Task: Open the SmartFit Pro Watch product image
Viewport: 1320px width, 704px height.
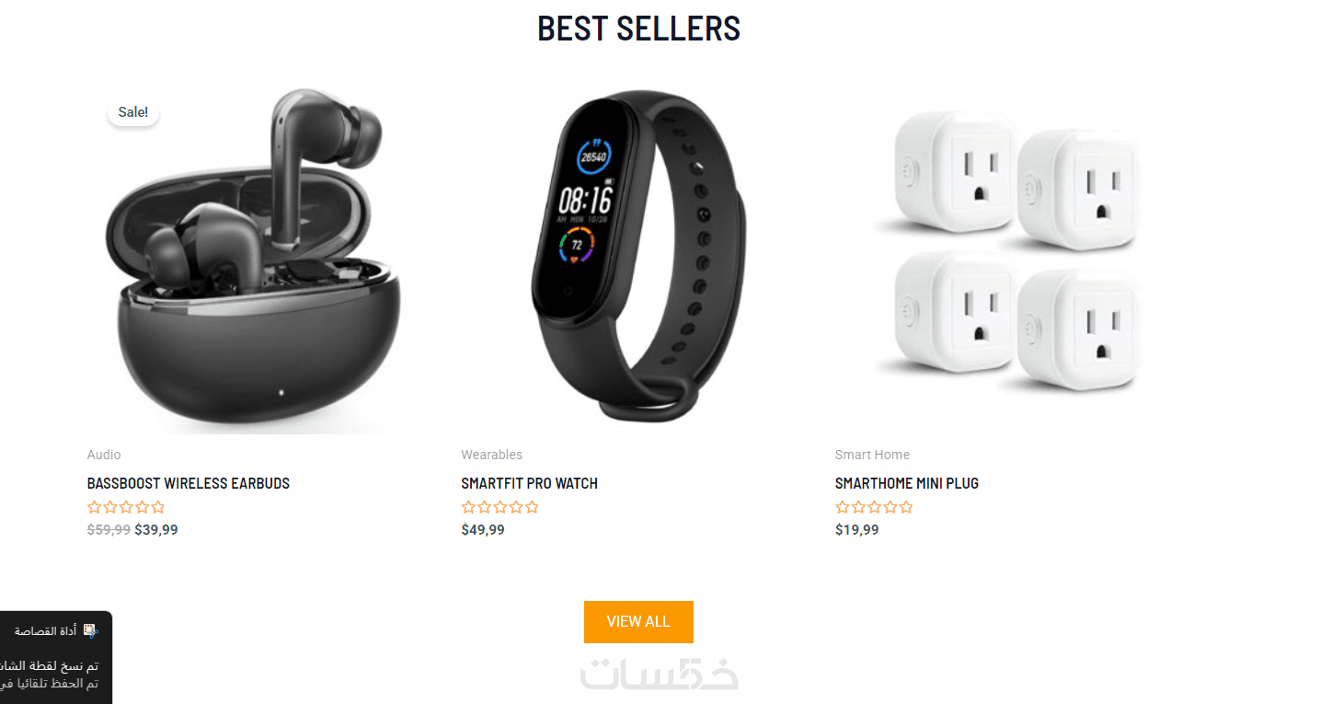Action: (x=638, y=260)
